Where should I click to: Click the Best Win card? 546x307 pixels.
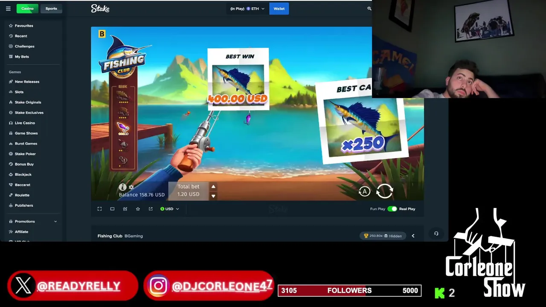[x=238, y=79]
